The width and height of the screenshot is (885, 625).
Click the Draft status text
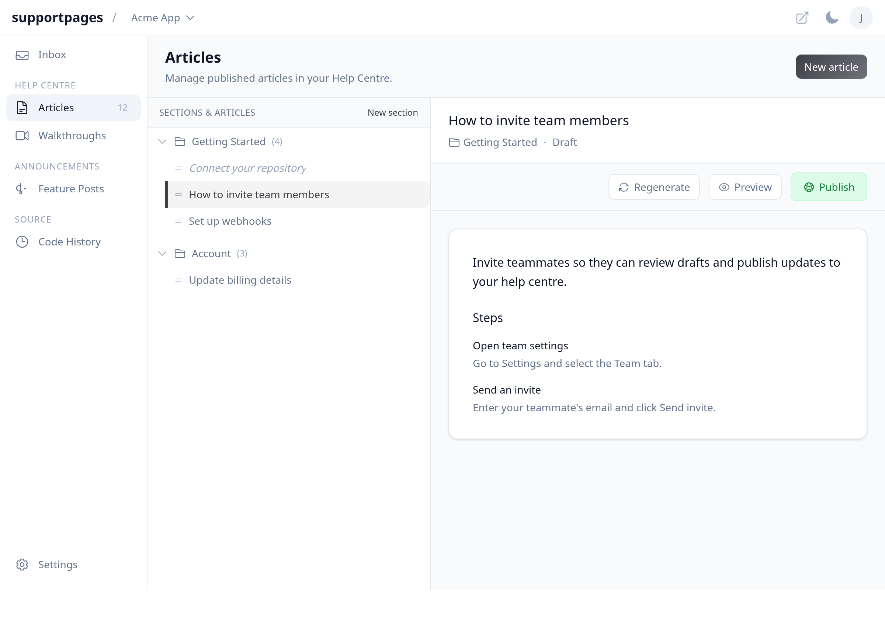[x=564, y=143]
